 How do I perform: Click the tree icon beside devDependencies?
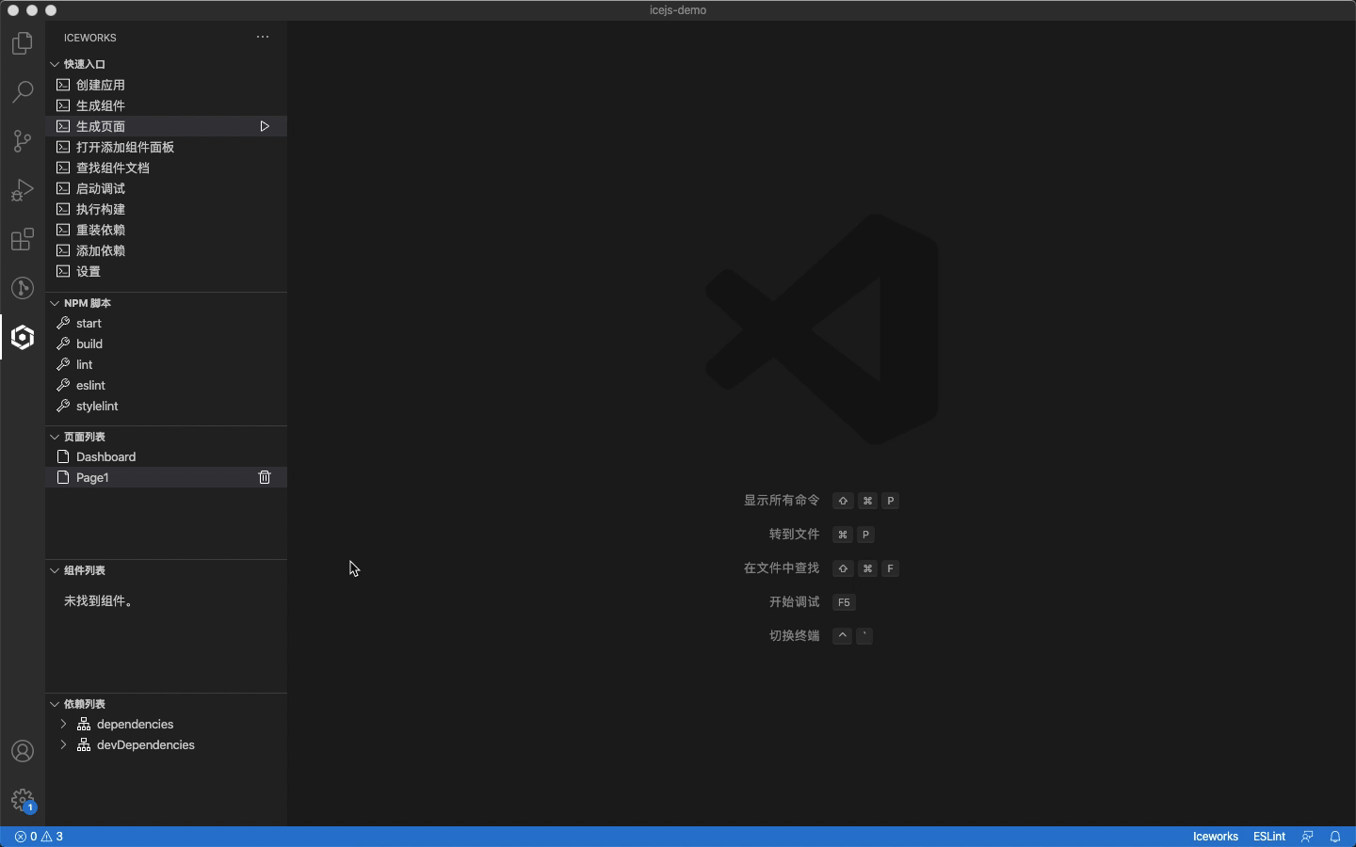[x=84, y=744]
